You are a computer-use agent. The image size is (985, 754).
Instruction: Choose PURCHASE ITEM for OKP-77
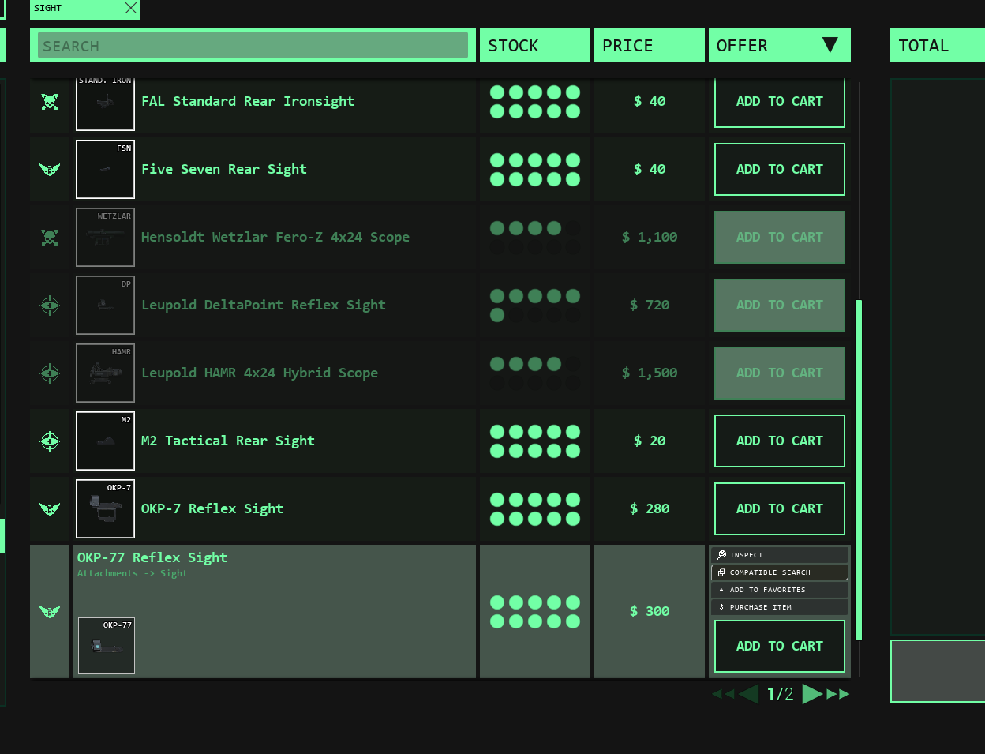(x=780, y=607)
